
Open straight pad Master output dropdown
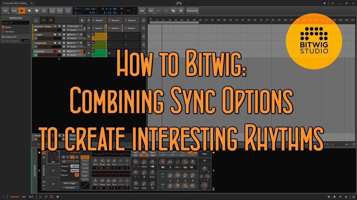coord(75,47)
